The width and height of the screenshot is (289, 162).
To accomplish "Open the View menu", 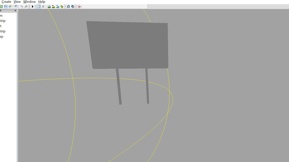I will [x=17, y=2].
